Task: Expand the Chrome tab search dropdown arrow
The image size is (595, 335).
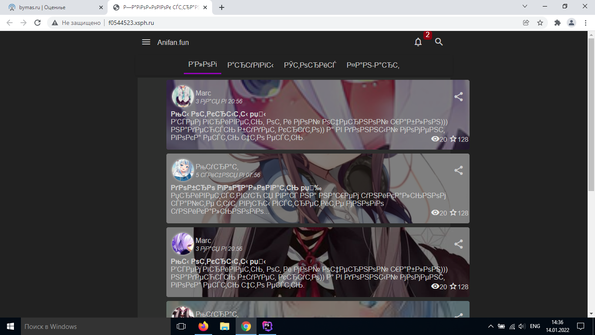Action: coord(524,7)
